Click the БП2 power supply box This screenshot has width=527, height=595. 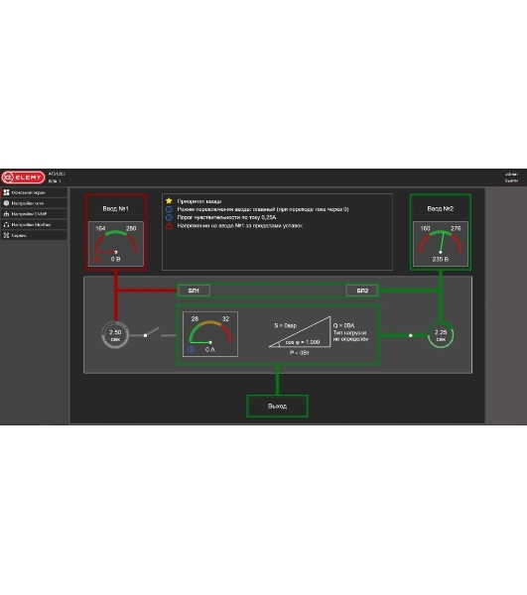362,291
